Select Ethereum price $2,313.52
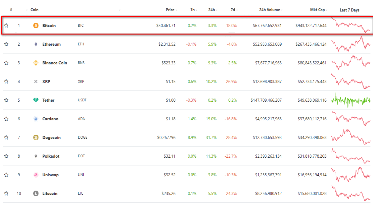The height and width of the screenshot is (204, 373). pyautogui.click(x=167, y=44)
